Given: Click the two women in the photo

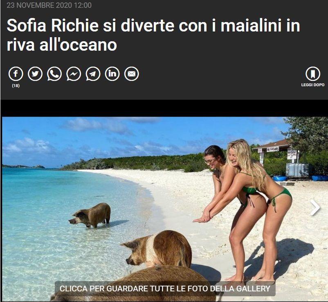Looking at the screenshot, I should pos(243,209).
